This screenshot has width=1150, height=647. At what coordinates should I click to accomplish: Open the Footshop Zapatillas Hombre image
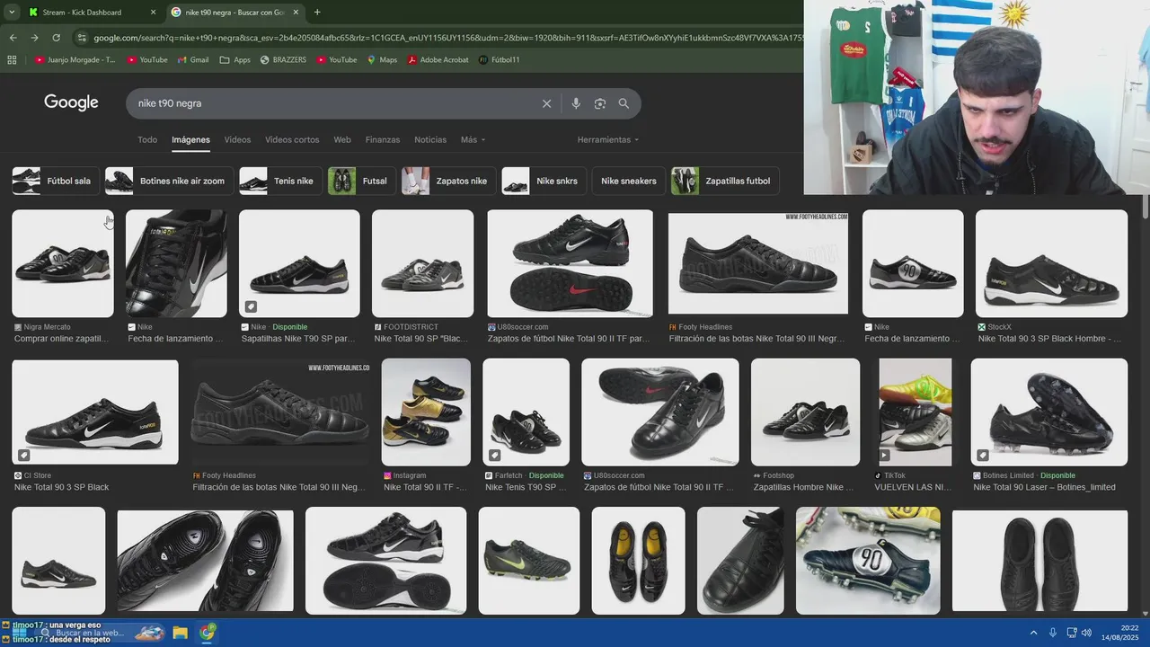click(805, 412)
